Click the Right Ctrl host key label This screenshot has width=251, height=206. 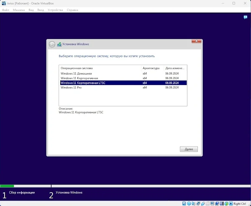click(x=240, y=204)
